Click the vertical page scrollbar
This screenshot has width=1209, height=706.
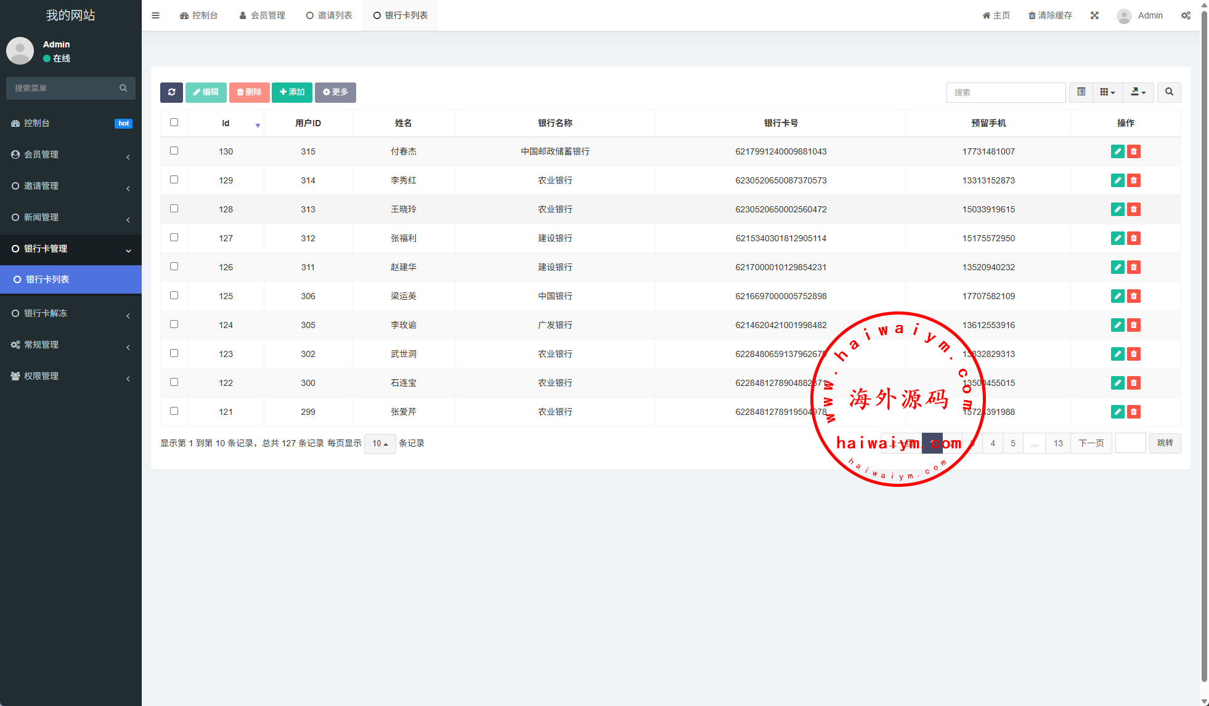coord(1204,345)
